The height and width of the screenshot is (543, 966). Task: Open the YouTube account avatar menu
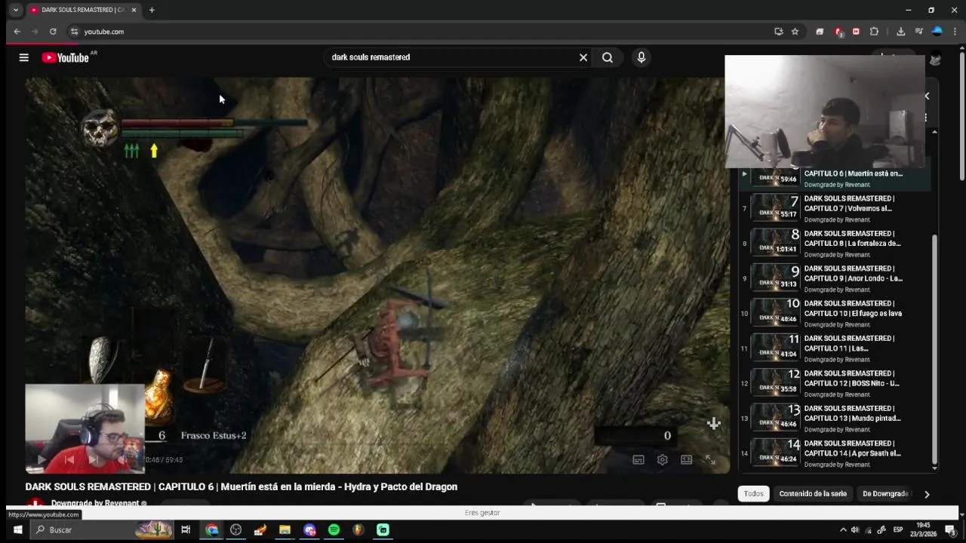[935, 60]
